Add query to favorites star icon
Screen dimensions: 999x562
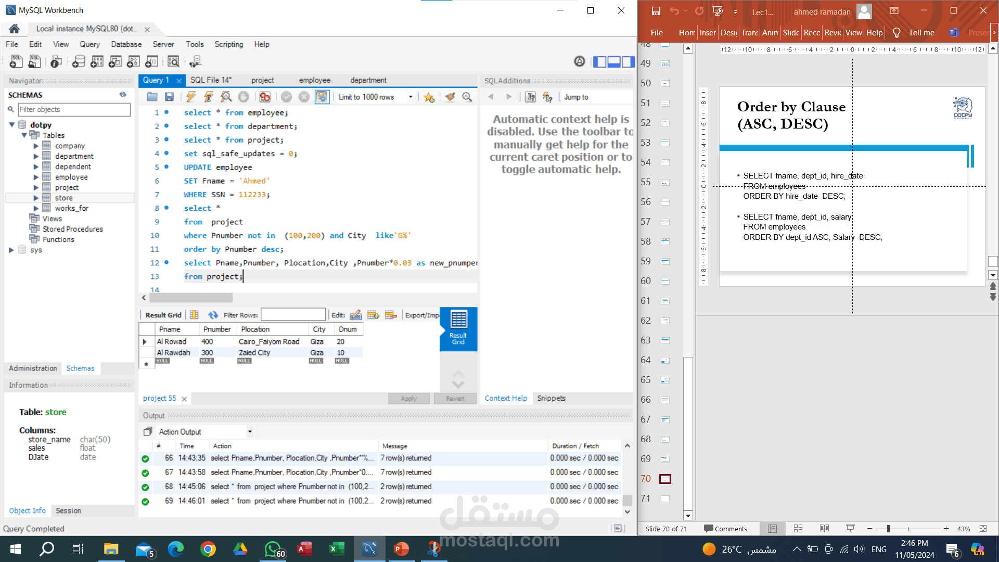coord(429,97)
